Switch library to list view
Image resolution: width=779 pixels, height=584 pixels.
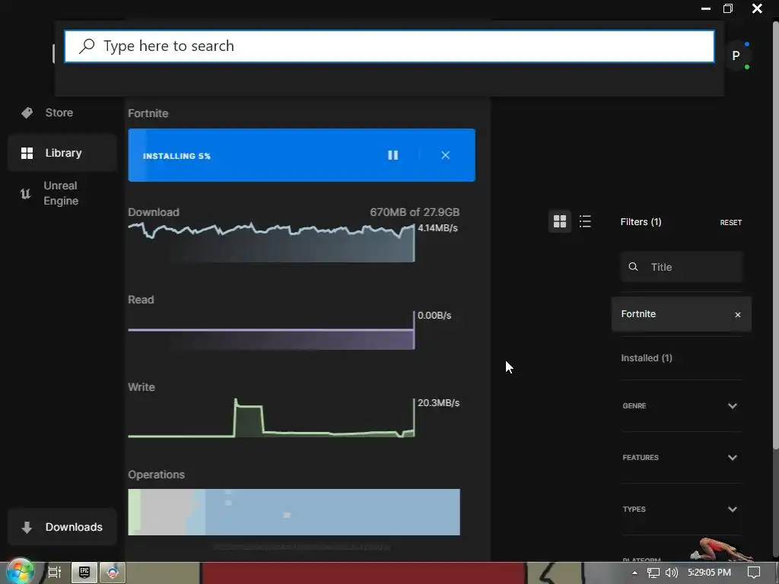tap(585, 221)
